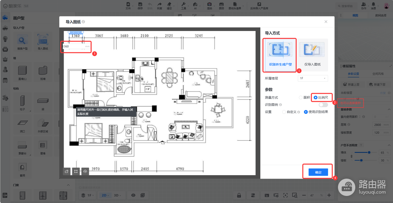This screenshot has height=203, width=393.
Task: Click the rotate image icon below the floor plan
Action: (x=66, y=172)
